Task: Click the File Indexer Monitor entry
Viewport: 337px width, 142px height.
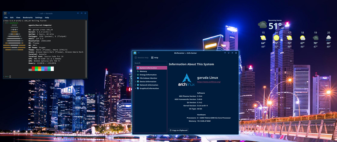Action: coord(149,78)
